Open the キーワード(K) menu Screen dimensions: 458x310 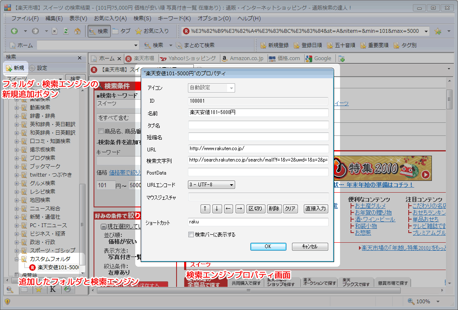point(174,19)
